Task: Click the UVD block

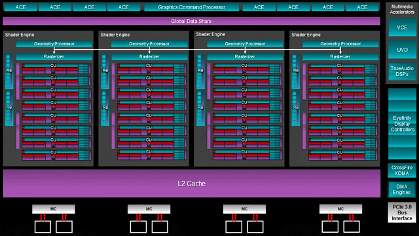Action: tap(402, 50)
